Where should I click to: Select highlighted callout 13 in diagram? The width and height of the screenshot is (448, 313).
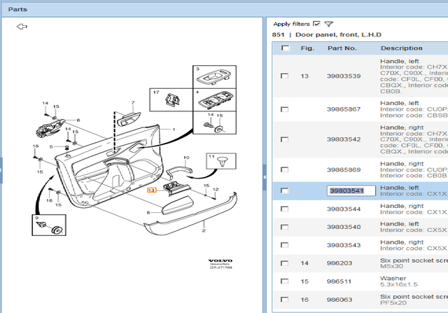click(x=150, y=190)
